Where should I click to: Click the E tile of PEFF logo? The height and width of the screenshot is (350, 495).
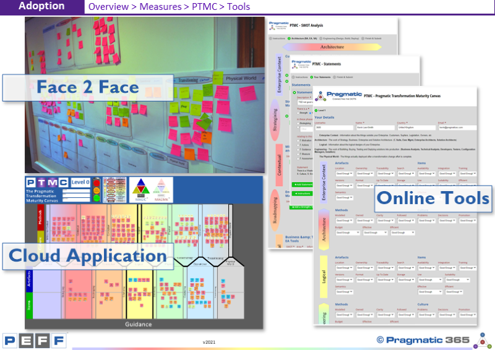26,341
